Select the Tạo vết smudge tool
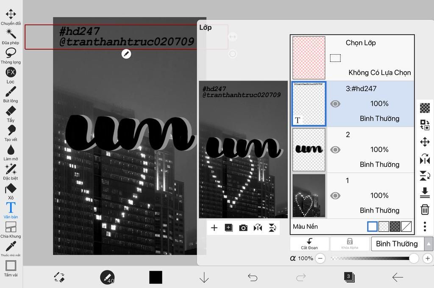 [11, 133]
